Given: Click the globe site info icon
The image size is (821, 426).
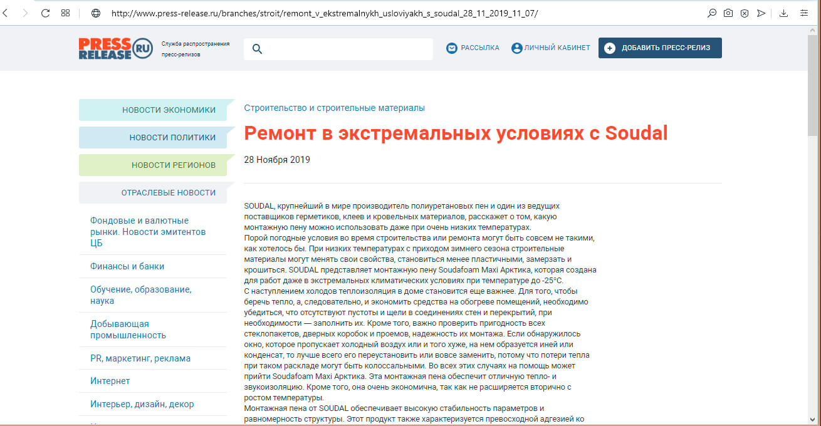Looking at the screenshot, I should coord(96,13).
